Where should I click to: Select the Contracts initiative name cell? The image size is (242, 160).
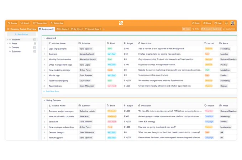tap(62, 54)
